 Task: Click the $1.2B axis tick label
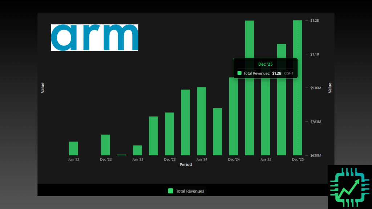315,20
